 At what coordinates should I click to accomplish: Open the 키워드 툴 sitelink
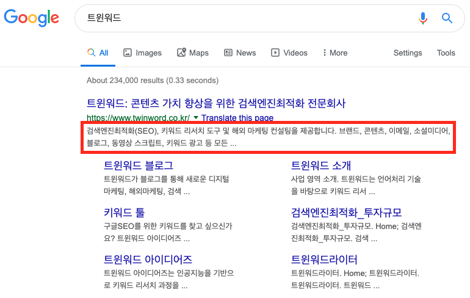[x=124, y=213]
